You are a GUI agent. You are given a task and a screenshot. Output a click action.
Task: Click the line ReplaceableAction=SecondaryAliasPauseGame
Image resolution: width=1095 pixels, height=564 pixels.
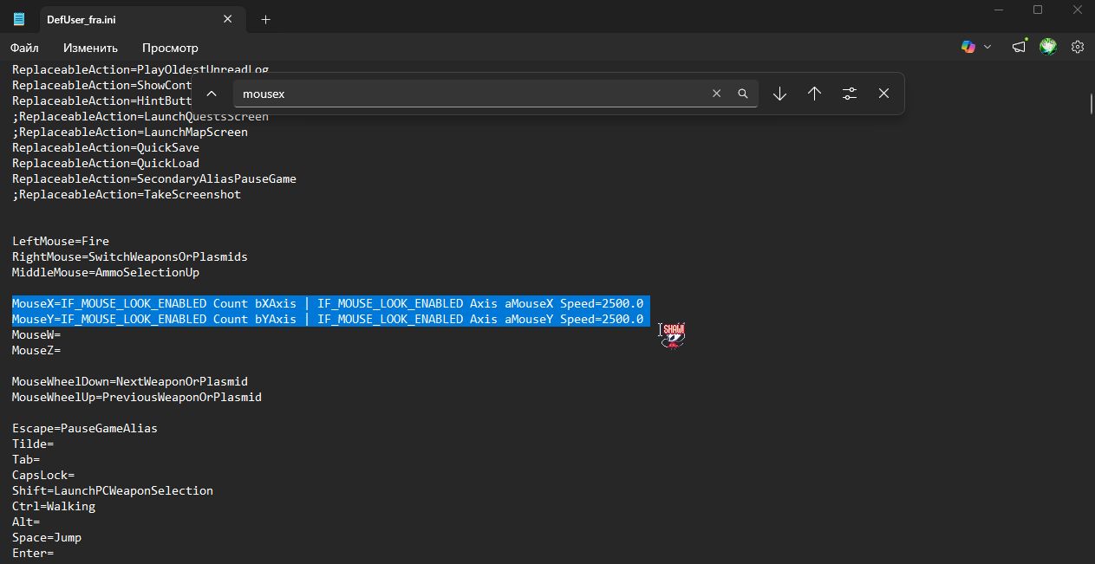(154, 178)
